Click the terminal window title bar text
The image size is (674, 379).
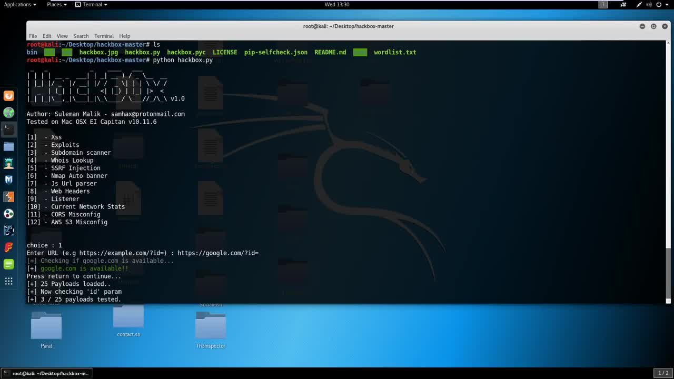348,26
